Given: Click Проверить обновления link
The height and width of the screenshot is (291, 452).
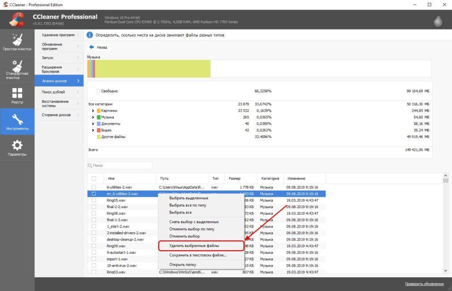Looking at the screenshot, I should pos(424,284).
